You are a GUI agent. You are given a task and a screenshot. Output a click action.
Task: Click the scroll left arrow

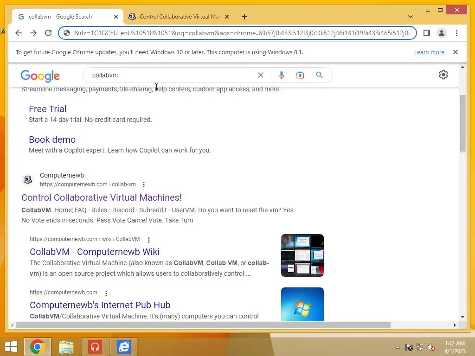tap(12, 325)
